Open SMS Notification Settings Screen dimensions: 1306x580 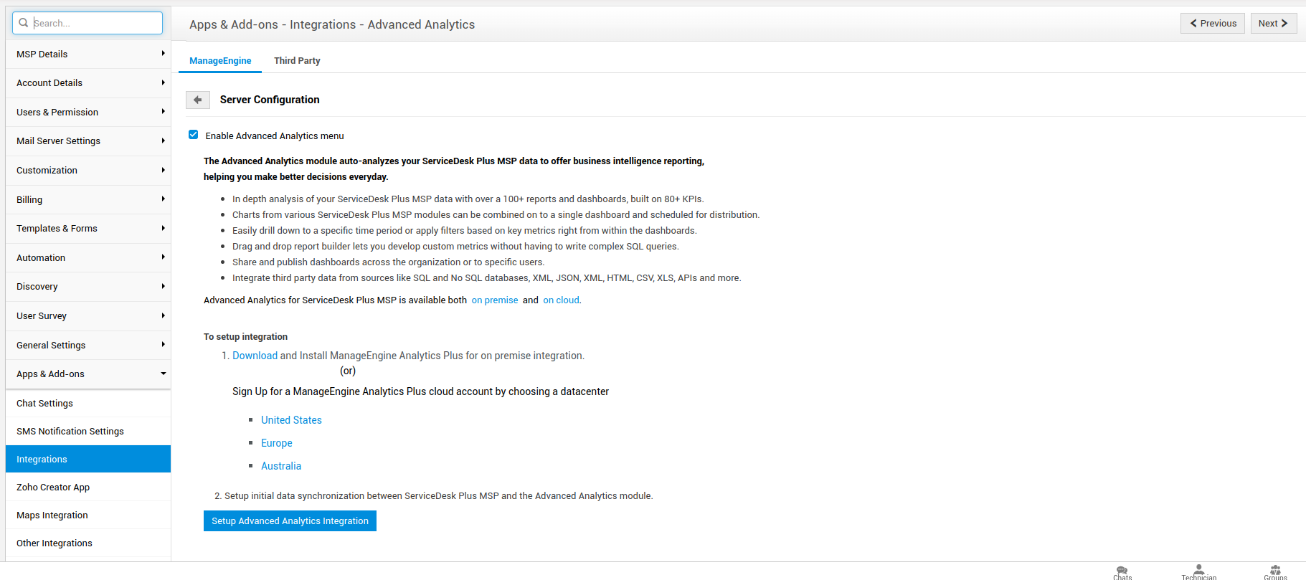[x=88, y=432]
